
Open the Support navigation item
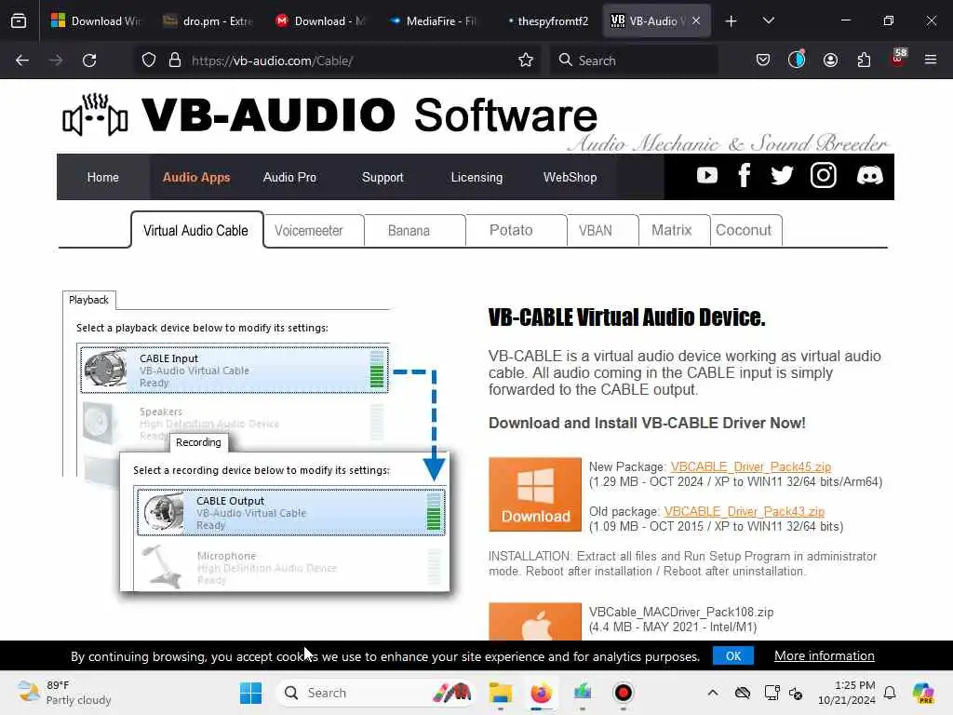[x=383, y=177]
